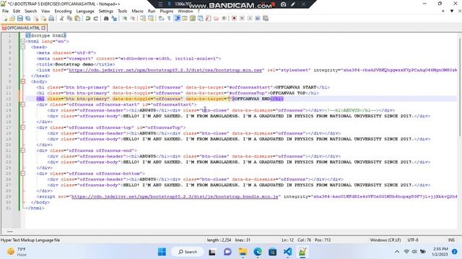Open Folder as Workspace toolbar icon
Screen dimensions: 462x259
pos(216,18)
